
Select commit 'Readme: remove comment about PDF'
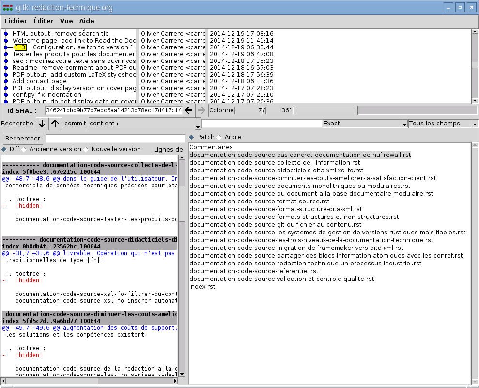click(x=74, y=68)
